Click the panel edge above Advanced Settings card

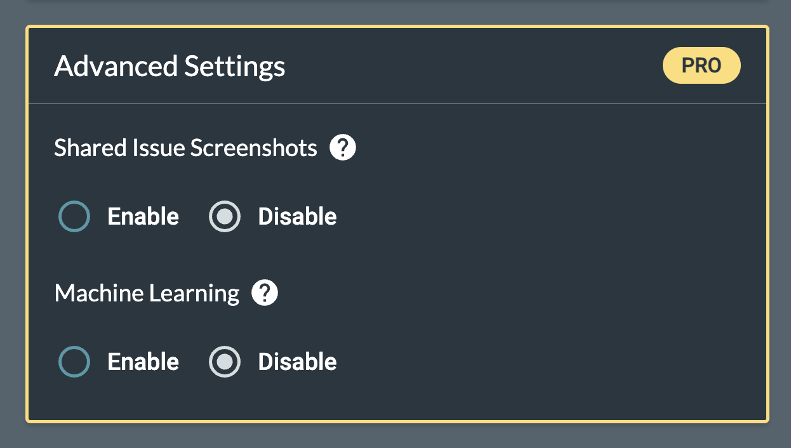(395, 2)
